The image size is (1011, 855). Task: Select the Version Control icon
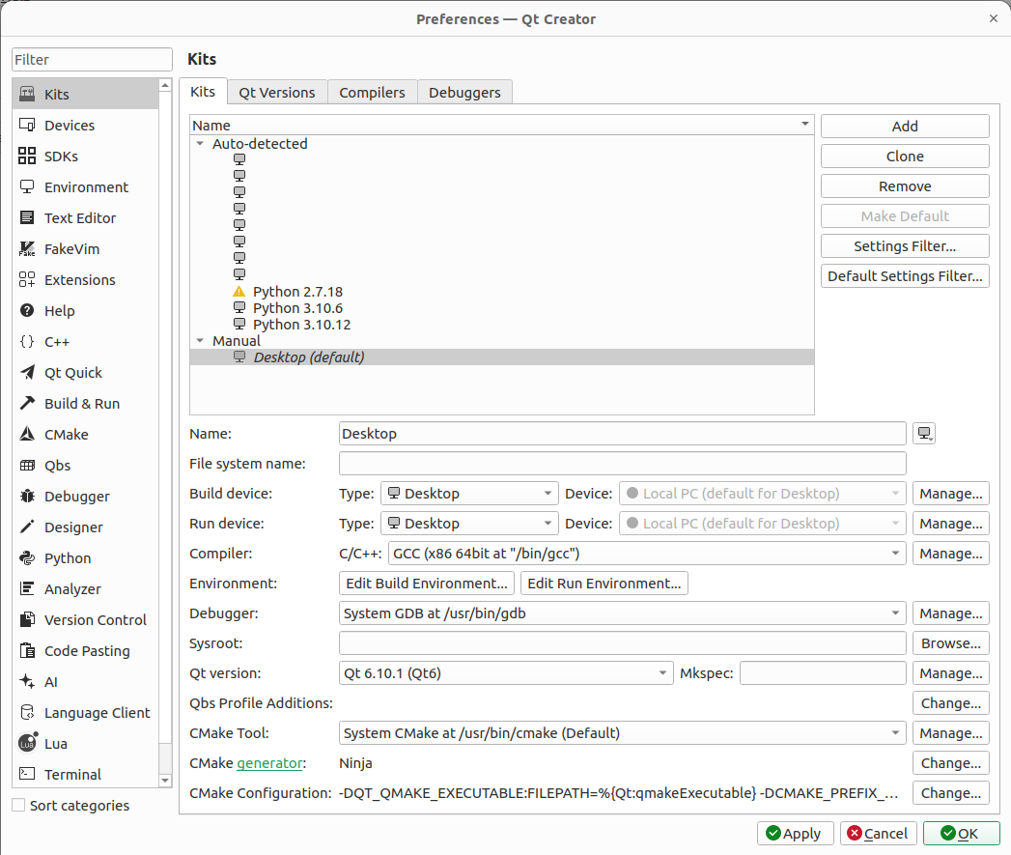pyautogui.click(x=27, y=620)
